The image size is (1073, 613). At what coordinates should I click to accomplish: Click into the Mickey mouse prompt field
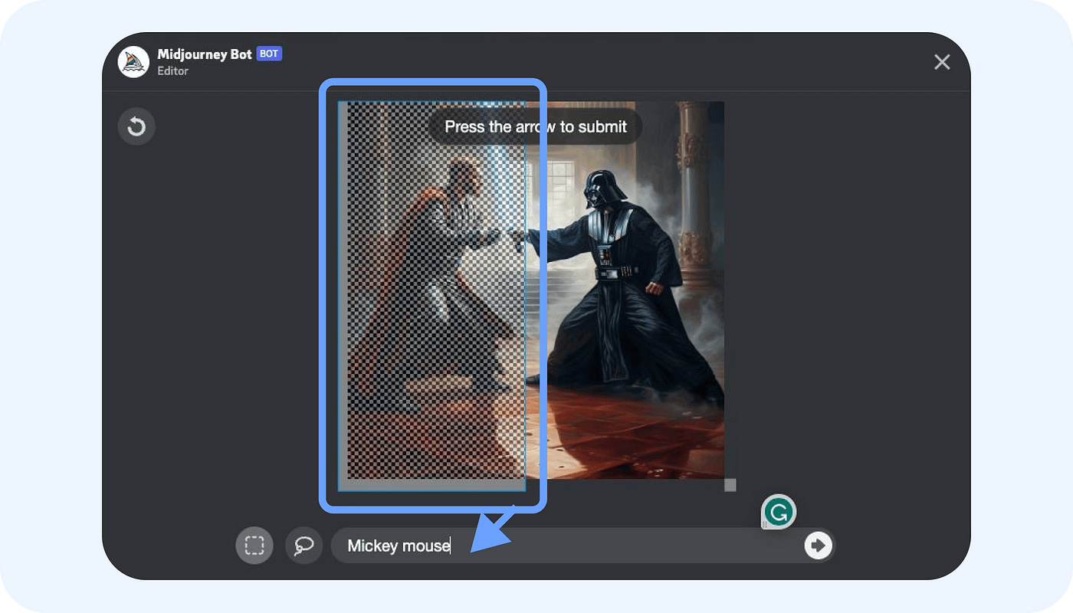tap(582, 546)
